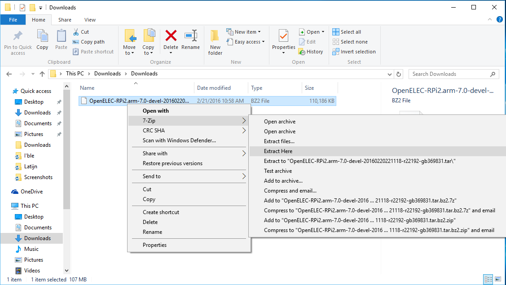Open Screenshots in Quick access
The height and width of the screenshot is (285, 506).
pyautogui.click(x=34, y=178)
